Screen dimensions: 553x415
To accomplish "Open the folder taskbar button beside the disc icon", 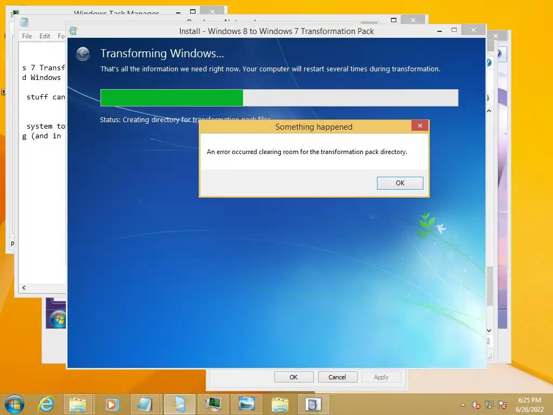I will tap(280, 404).
